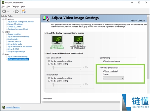Open Set up digital audio
Viewport: 150px width, 111px height.
(x=15, y=44)
